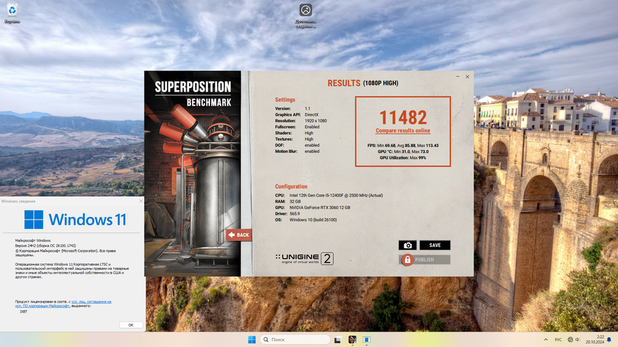Click the РУС language indicator
The height and width of the screenshot is (347, 618).
tap(558, 339)
